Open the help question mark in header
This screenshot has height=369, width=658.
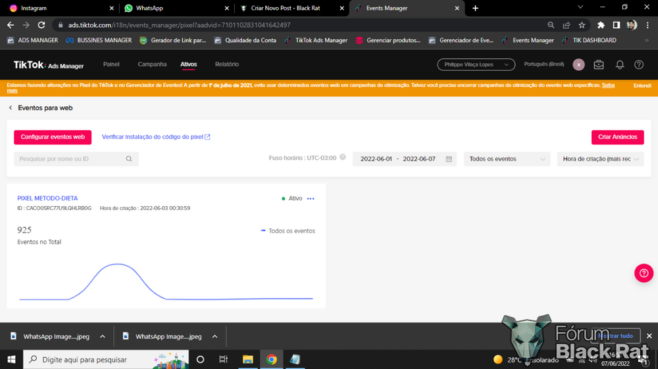(x=639, y=64)
